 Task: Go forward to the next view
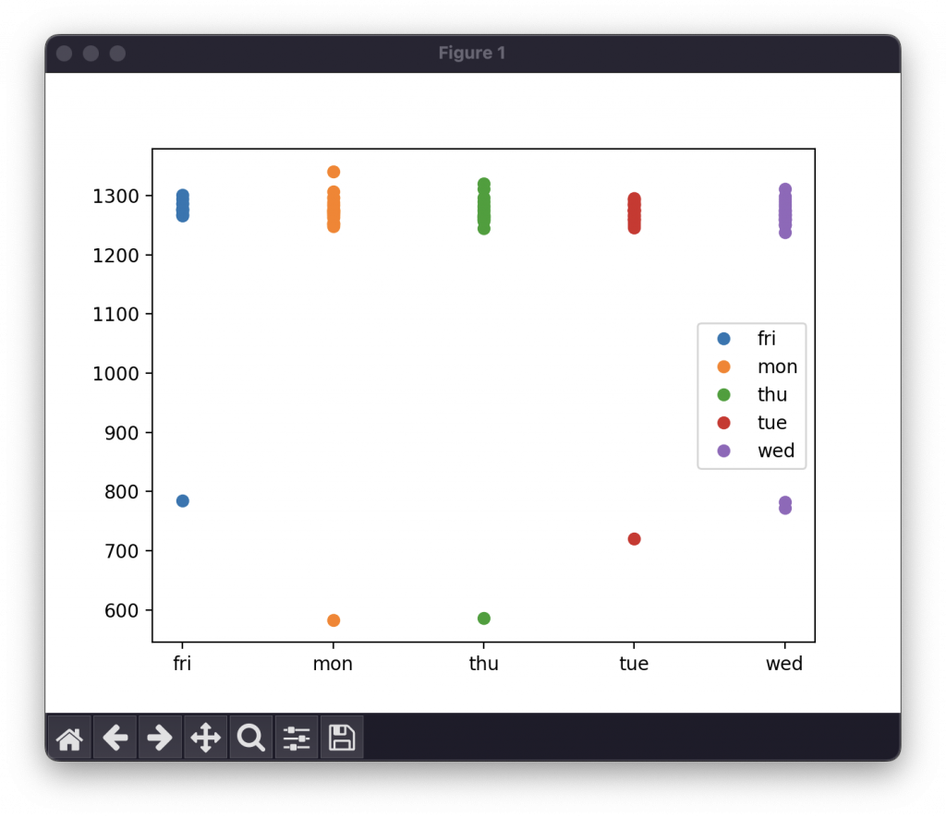point(160,738)
